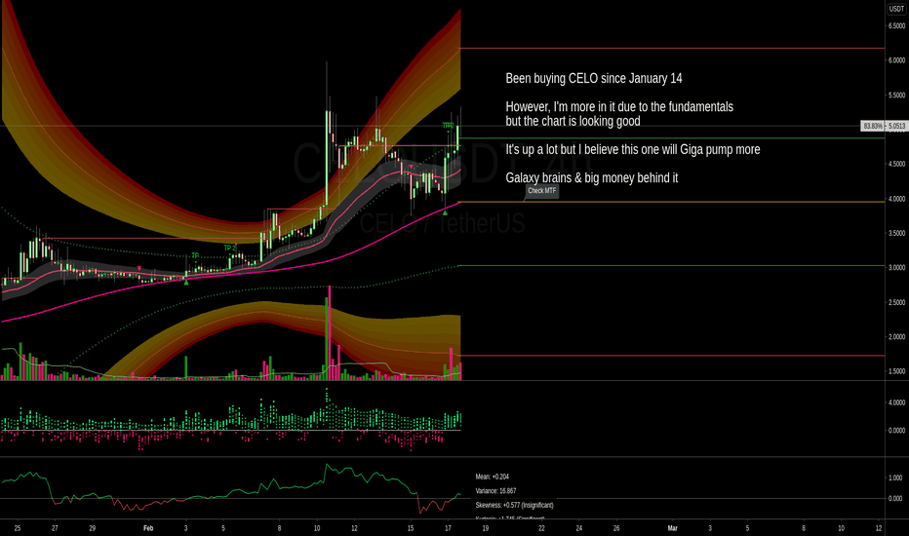Image resolution: width=909 pixels, height=536 pixels.
Task: Click the Skewness: +0.577 (Insignificant) statistic
Action: point(514,505)
